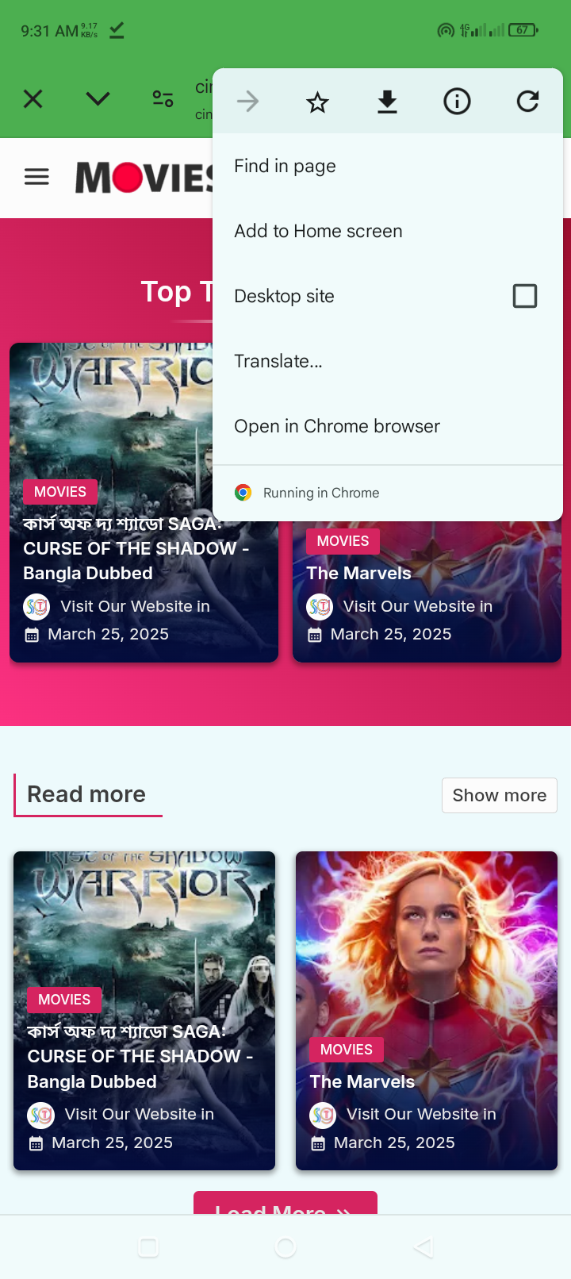Open the site settings tune icon
571x1279 pixels.
coord(163,99)
